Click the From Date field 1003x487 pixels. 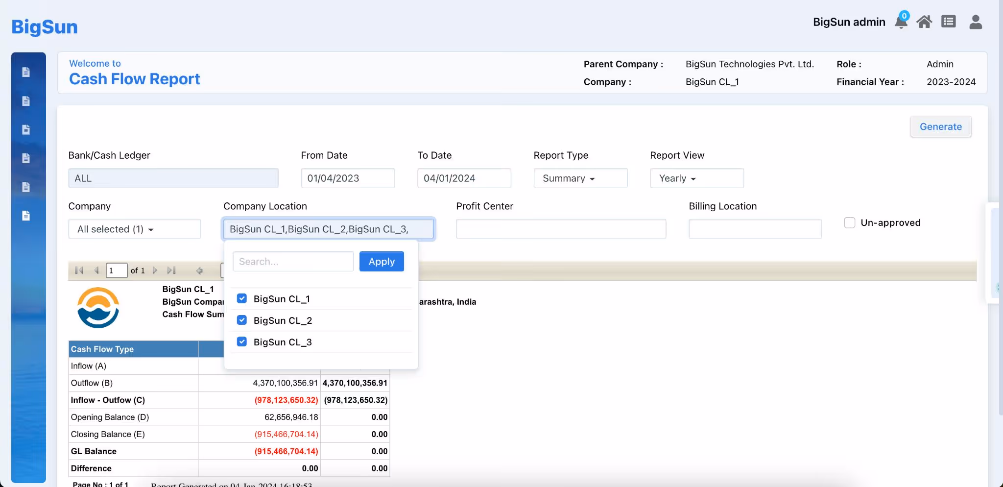[x=348, y=178]
